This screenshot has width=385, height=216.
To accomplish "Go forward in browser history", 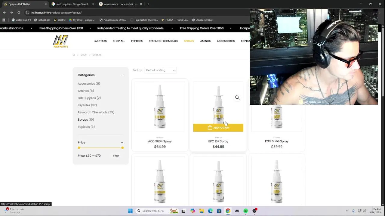I will [x=11, y=13].
